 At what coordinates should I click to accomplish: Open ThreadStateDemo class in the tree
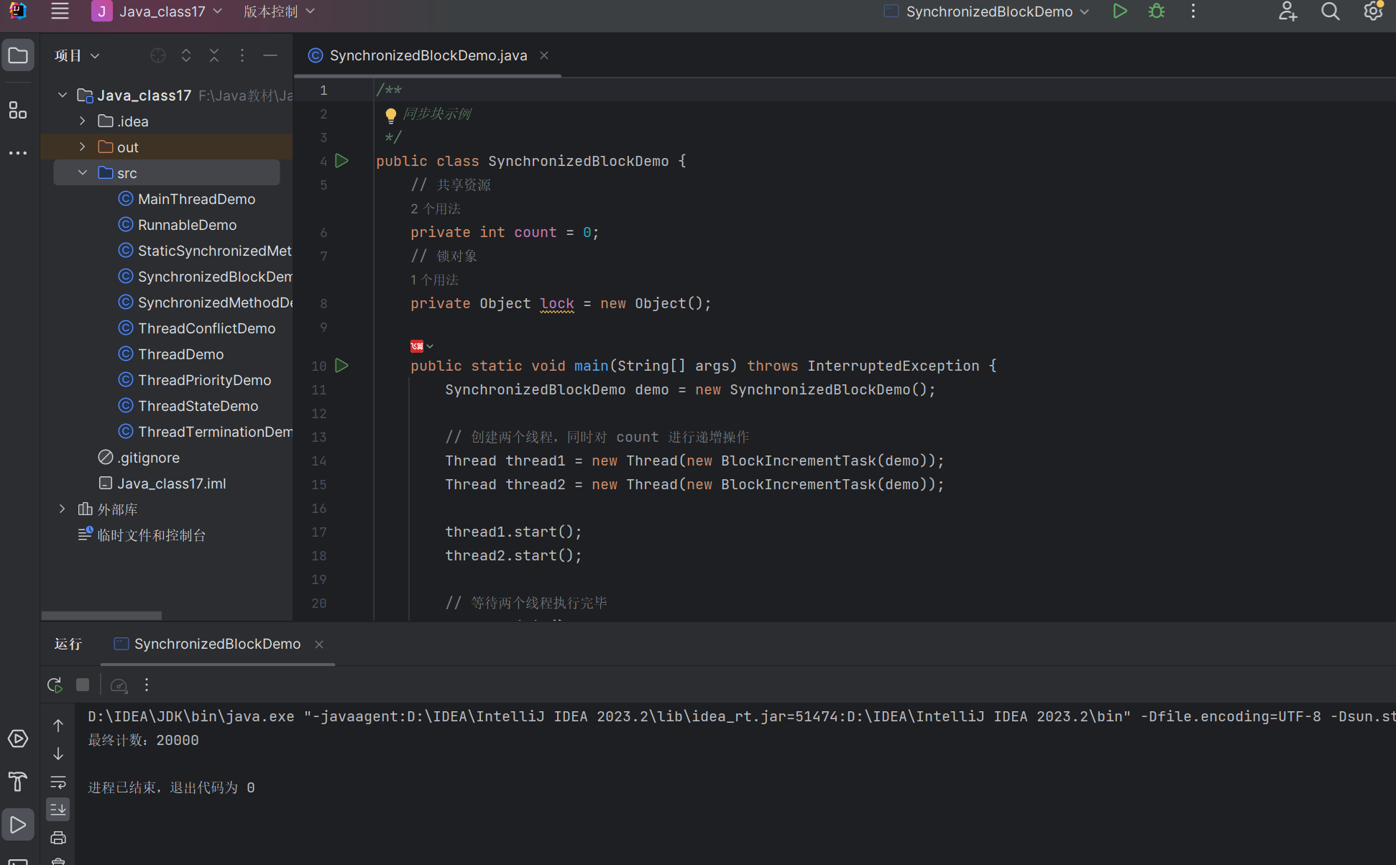coord(198,406)
